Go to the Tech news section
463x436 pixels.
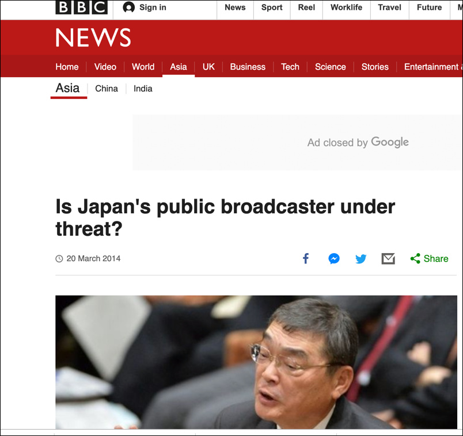(290, 67)
